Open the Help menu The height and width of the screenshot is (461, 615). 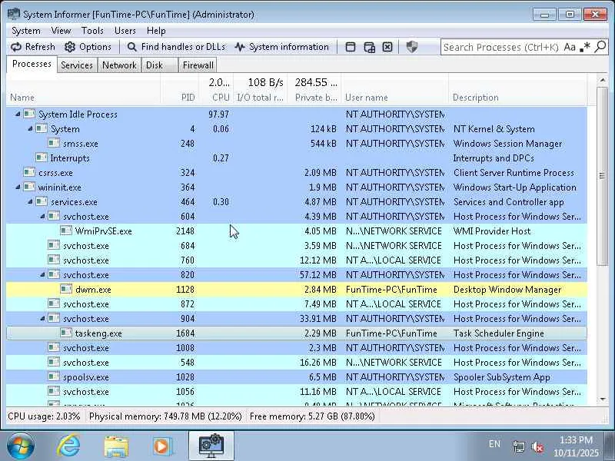click(x=156, y=31)
